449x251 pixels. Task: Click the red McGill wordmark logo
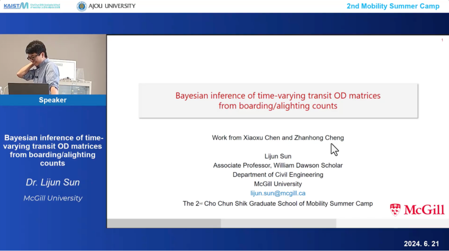coord(424,210)
